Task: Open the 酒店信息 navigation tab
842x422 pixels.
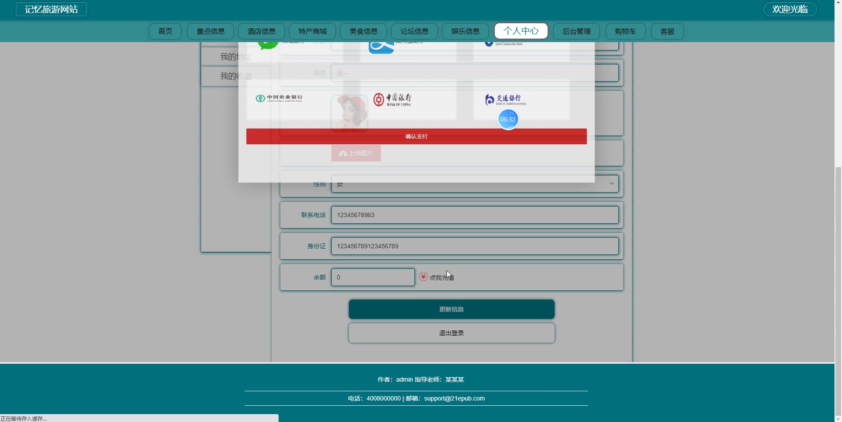Action: pos(261,31)
